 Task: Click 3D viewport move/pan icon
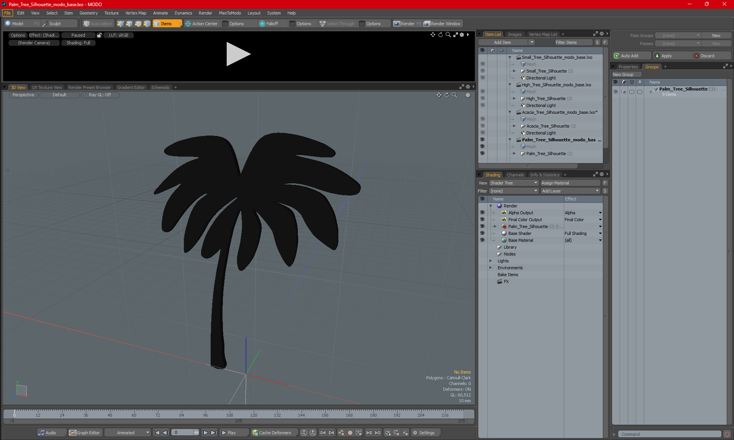pyautogui.click(x=439, y=95)
